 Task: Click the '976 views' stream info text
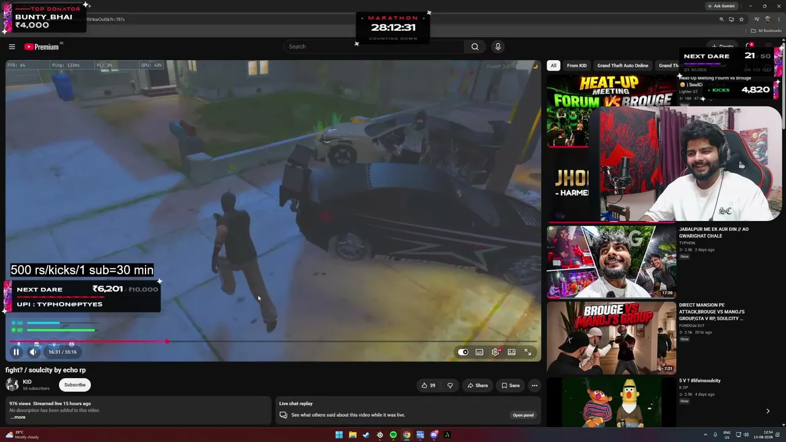[50, 403]
